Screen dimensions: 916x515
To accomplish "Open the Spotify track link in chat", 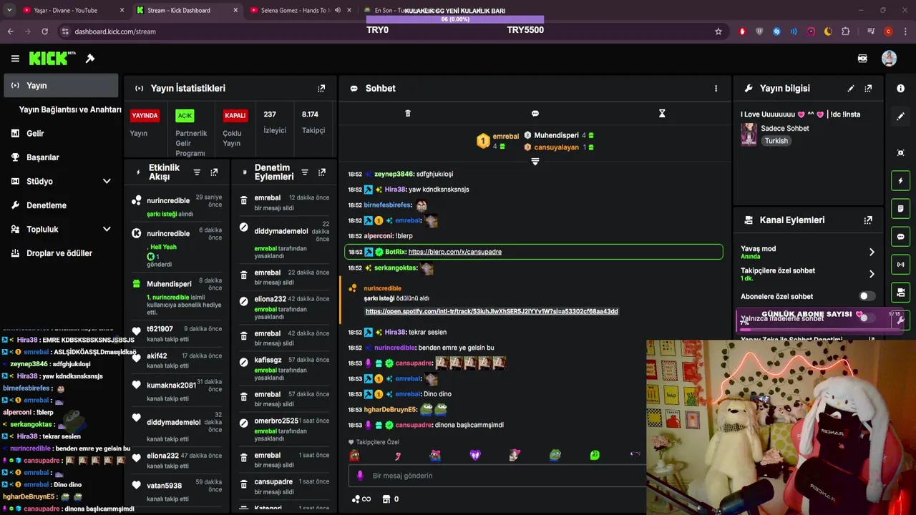I will 492,311.
